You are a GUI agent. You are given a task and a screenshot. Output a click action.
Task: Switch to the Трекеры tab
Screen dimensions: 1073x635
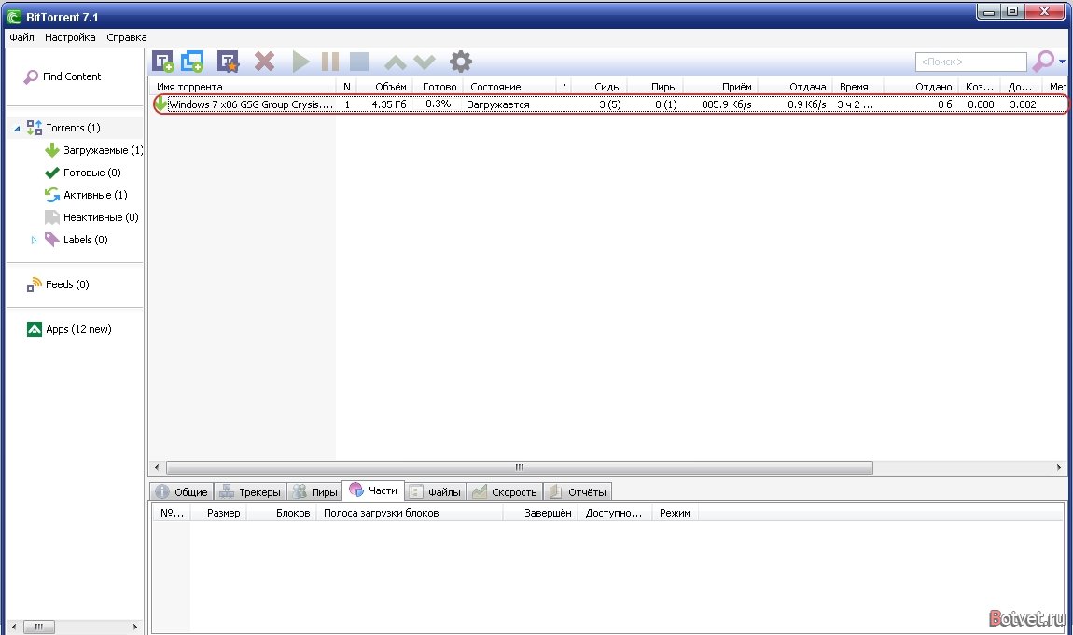tap(250, 492)
